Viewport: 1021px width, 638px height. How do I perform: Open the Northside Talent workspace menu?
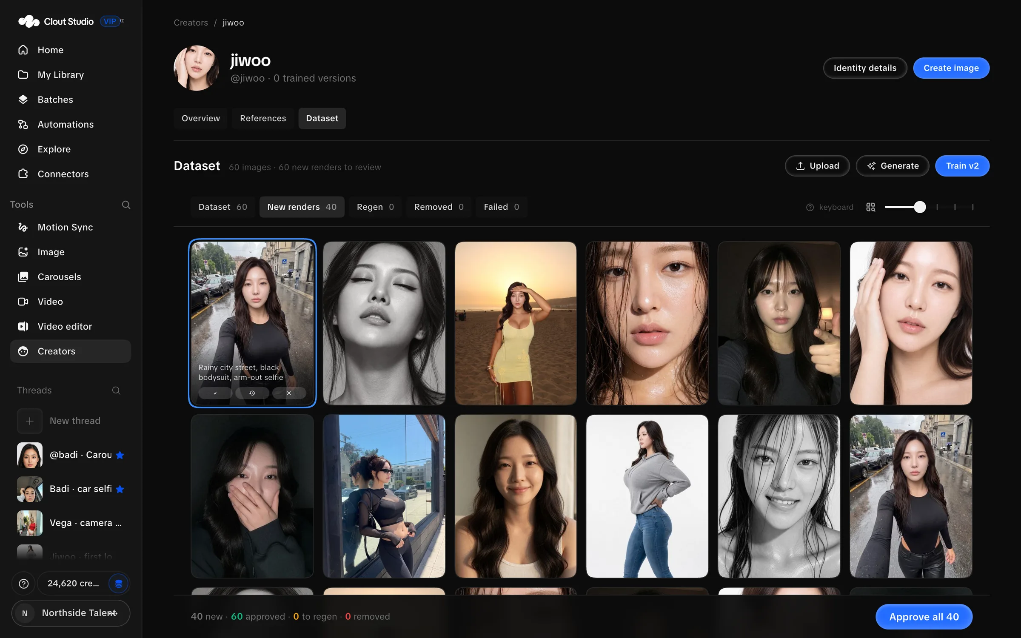coord(71,613)
